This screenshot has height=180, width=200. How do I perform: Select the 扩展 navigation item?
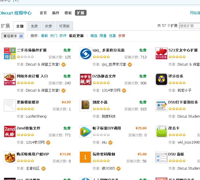pyautogui.click(x=81, y=13)
